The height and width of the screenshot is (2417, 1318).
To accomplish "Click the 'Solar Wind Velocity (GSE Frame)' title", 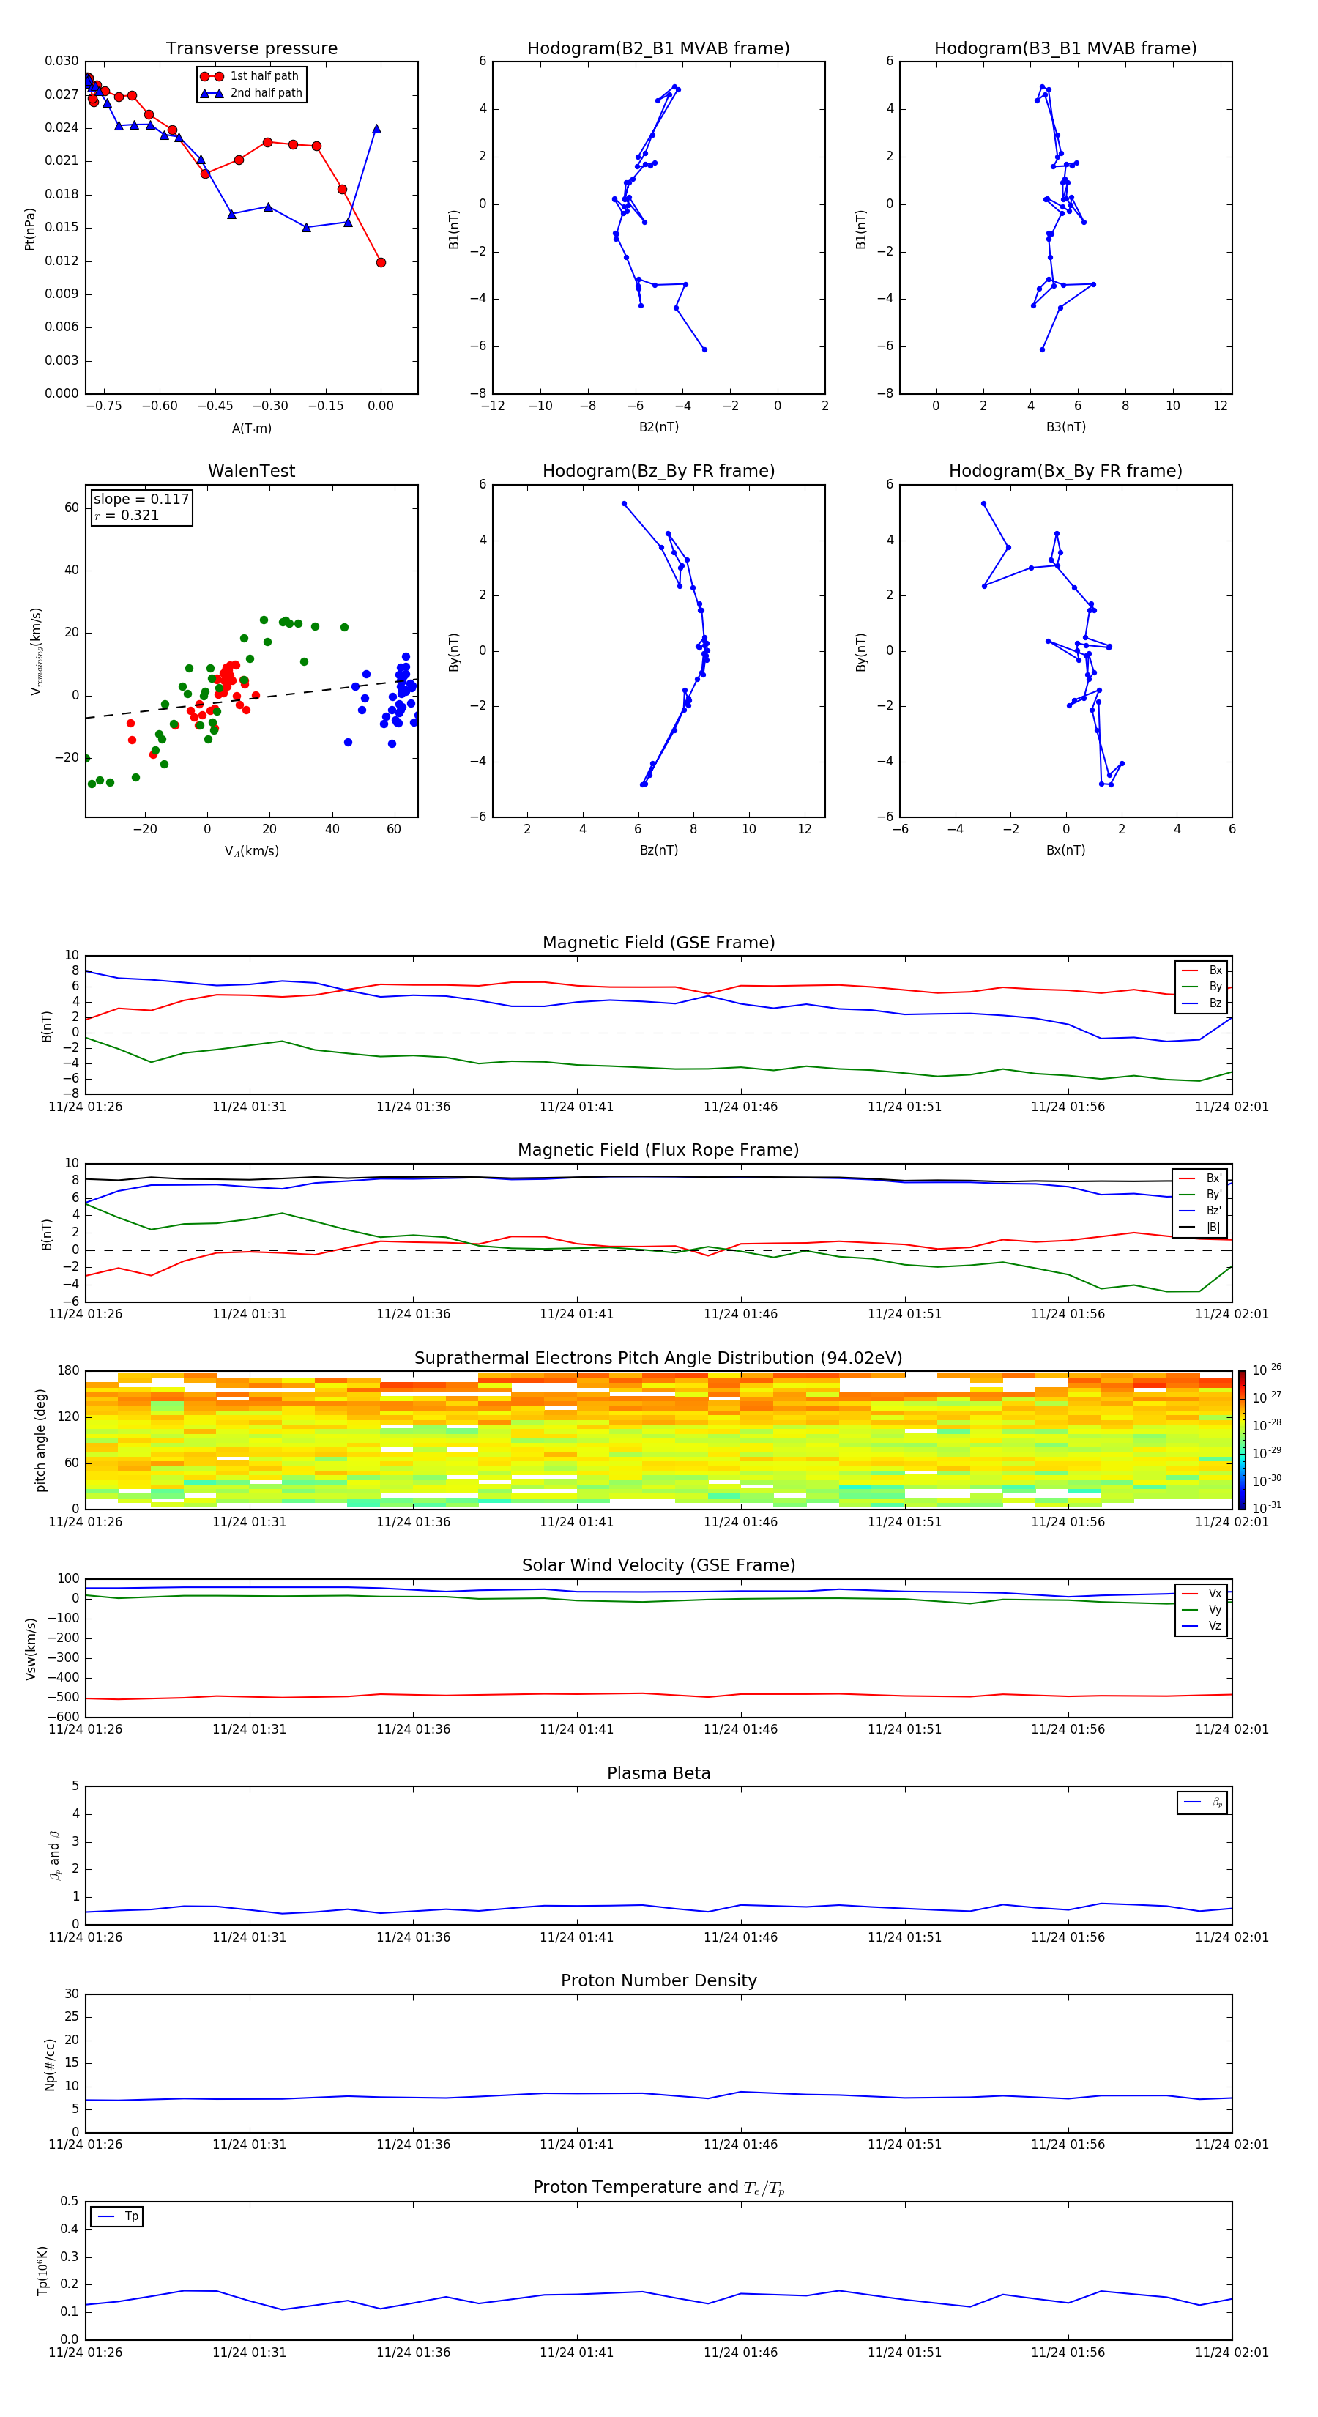I will pyautogui.click(x=658, y=1566).
